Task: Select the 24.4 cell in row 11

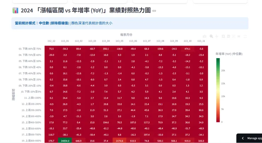Action: click(x=65, y=98)
